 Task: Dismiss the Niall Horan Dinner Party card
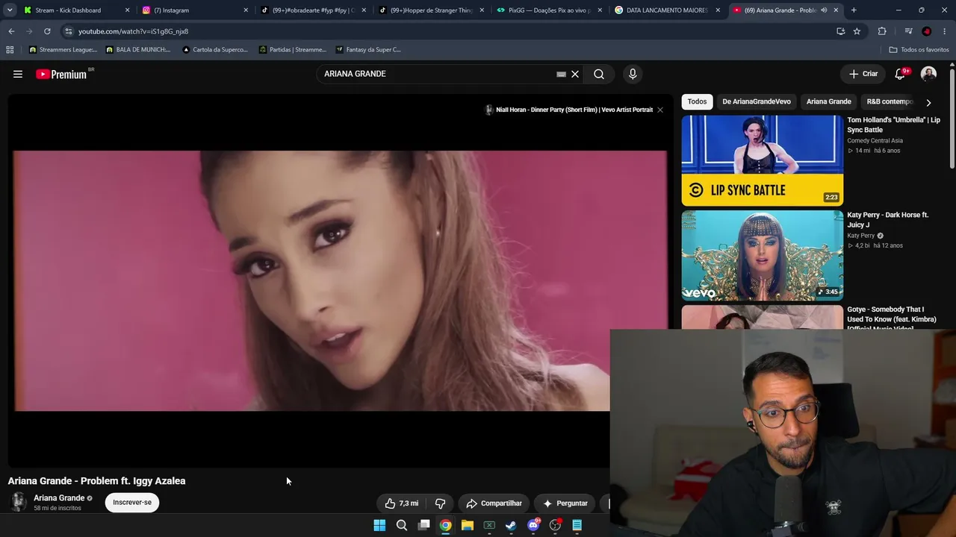(x=660, y=110)
